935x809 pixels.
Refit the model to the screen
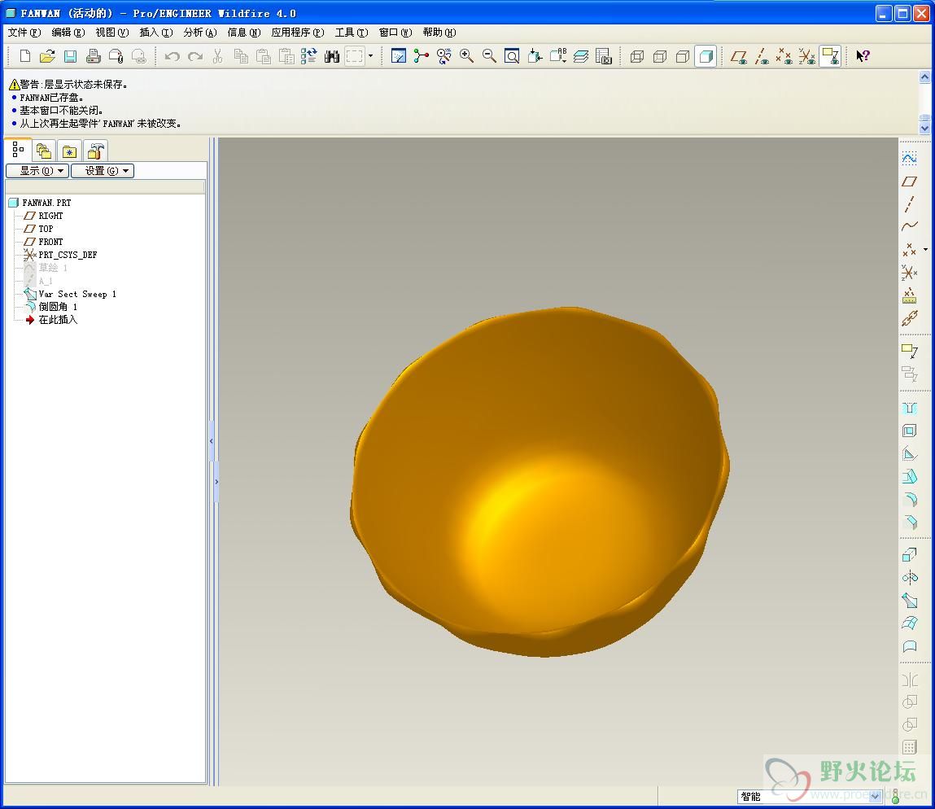512,56
